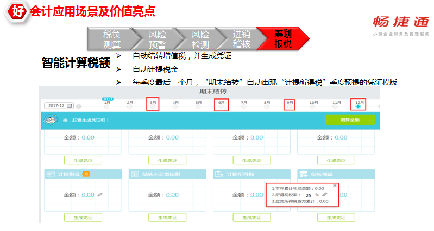Screen dimensions: 434x231
Task: Edit the 所得税税率 with the popup pencil icon
Action: [324, 194]
